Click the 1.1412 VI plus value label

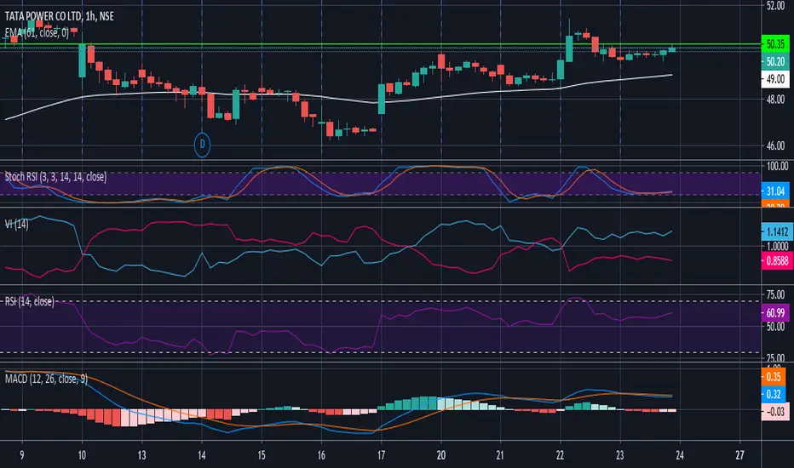coord(777,232)
